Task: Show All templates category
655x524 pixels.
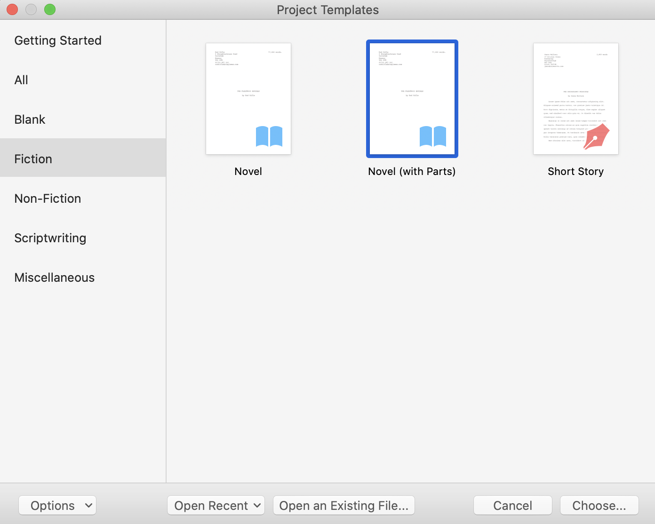Action: [21, 80]
